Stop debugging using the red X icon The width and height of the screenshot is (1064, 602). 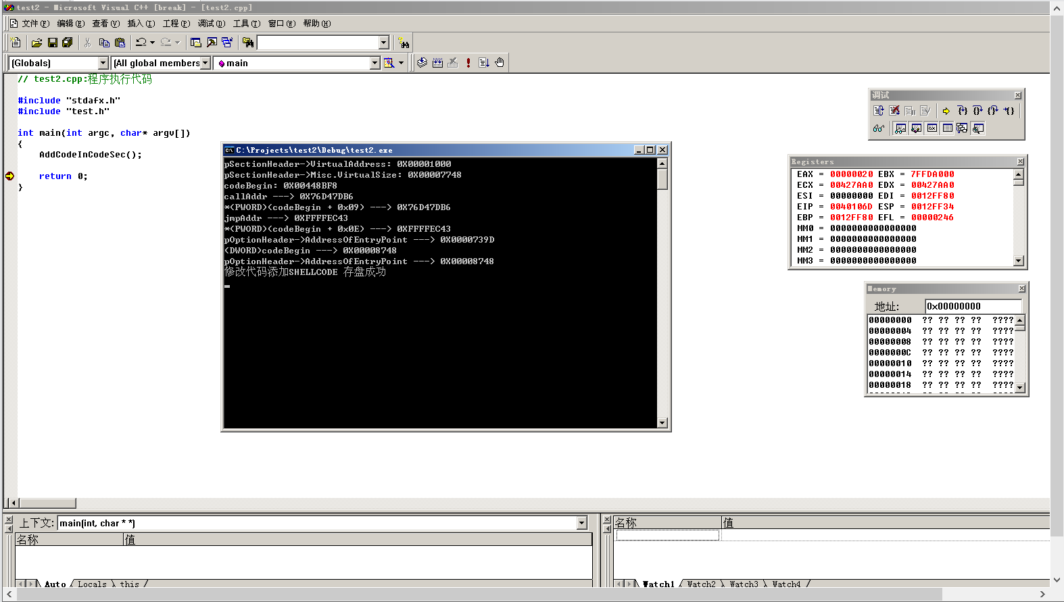coord(894,111)
